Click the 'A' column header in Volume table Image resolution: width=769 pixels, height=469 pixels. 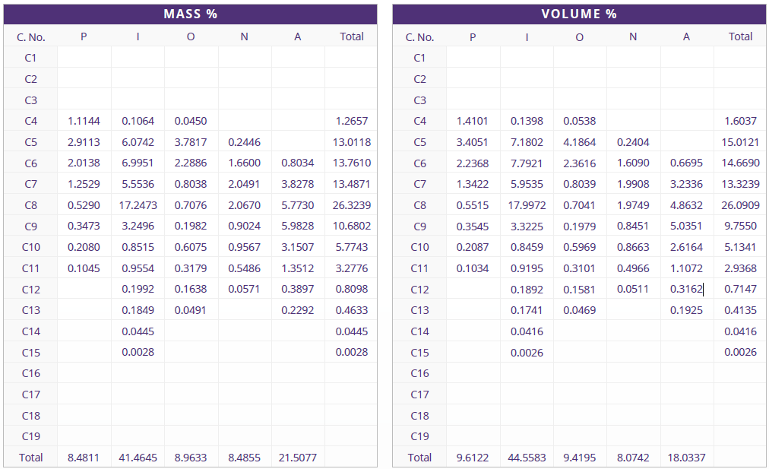coord(686,36)
